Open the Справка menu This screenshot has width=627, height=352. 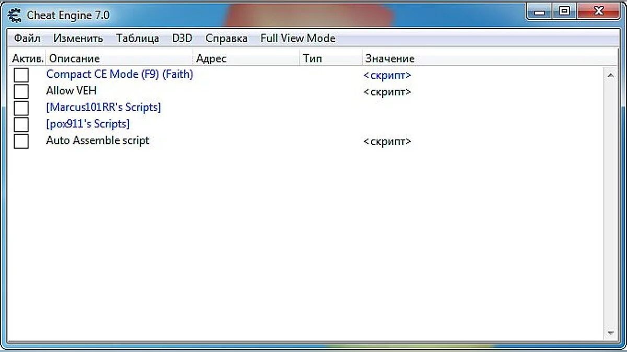pyautogui.click(x=226, y=38)
